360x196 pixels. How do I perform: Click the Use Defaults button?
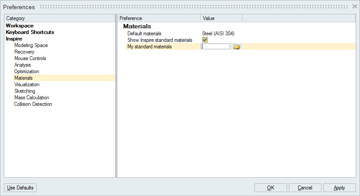pos(21,188)
